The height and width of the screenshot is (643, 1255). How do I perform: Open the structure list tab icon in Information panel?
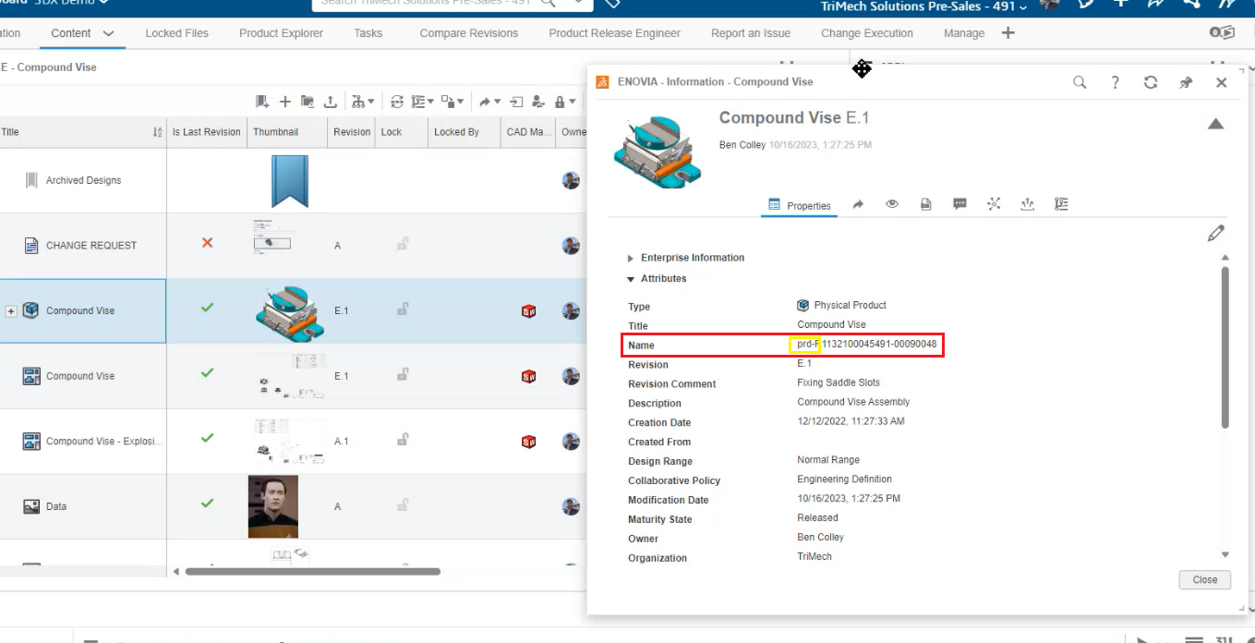pos(1061,204)
